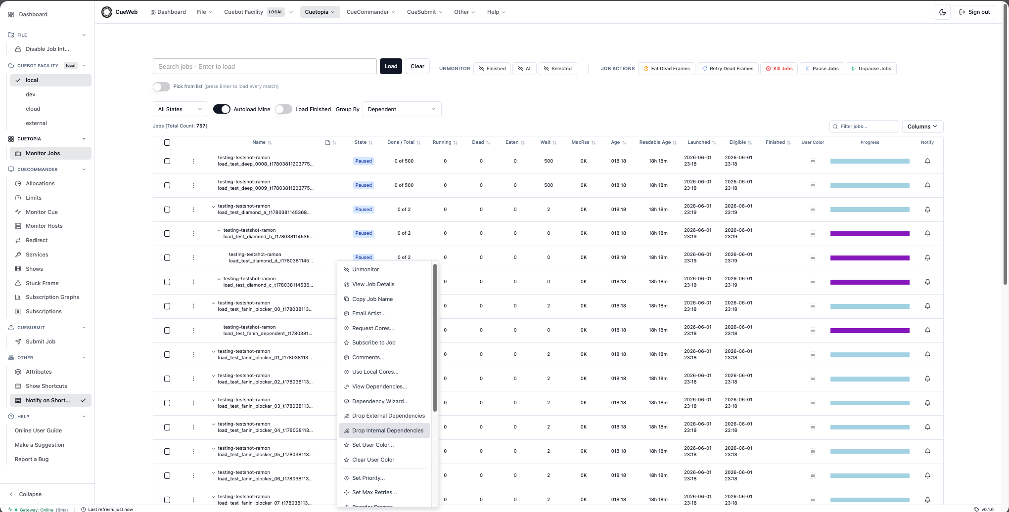Click the Clear search button

417,66
